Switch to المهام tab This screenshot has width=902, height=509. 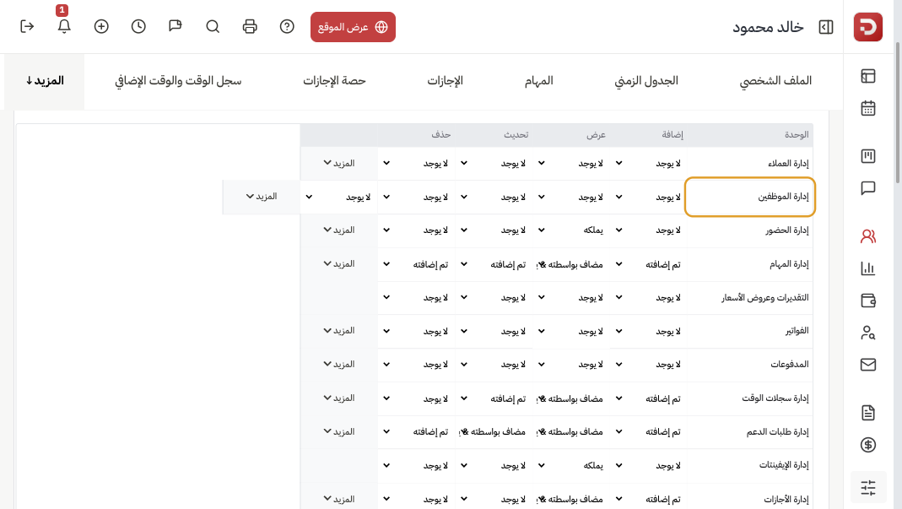click(538, 81)
